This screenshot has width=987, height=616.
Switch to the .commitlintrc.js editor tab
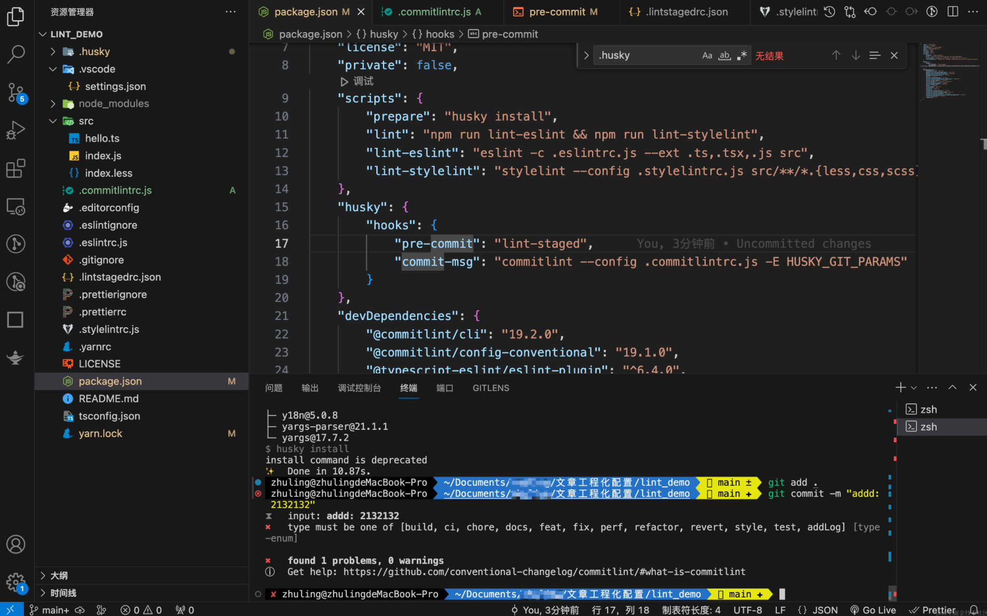point(438,11)
